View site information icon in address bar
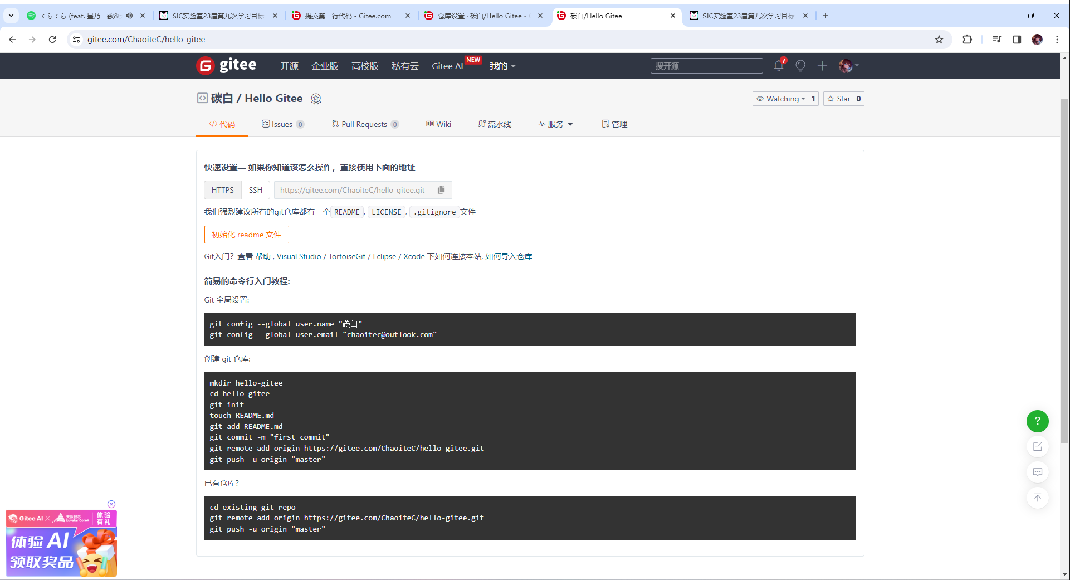 click(76, 40)
